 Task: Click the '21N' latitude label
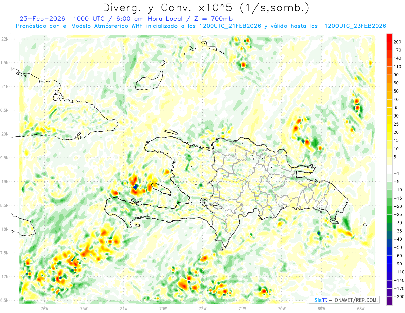tap(5, 86)
